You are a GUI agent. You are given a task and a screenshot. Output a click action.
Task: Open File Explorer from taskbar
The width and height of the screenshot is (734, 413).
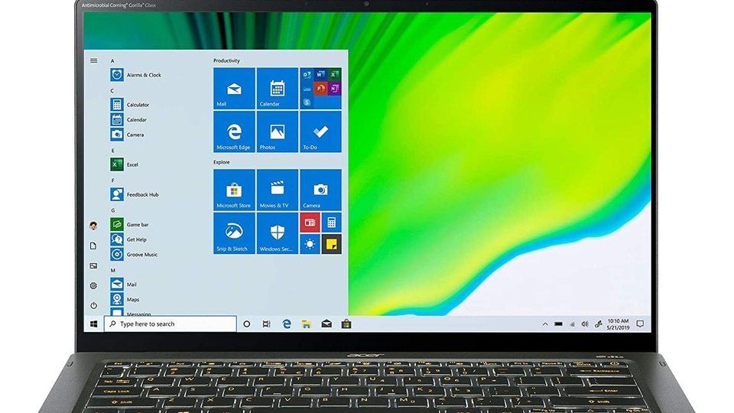pyautogui.click(x=306, y=324)
